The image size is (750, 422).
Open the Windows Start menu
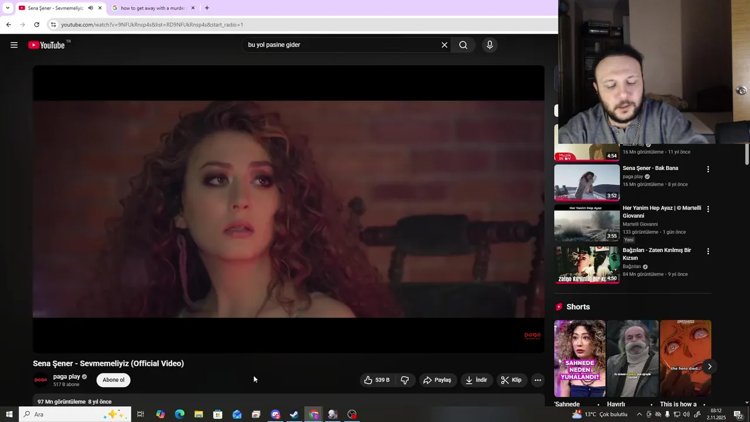click(9, 414)
